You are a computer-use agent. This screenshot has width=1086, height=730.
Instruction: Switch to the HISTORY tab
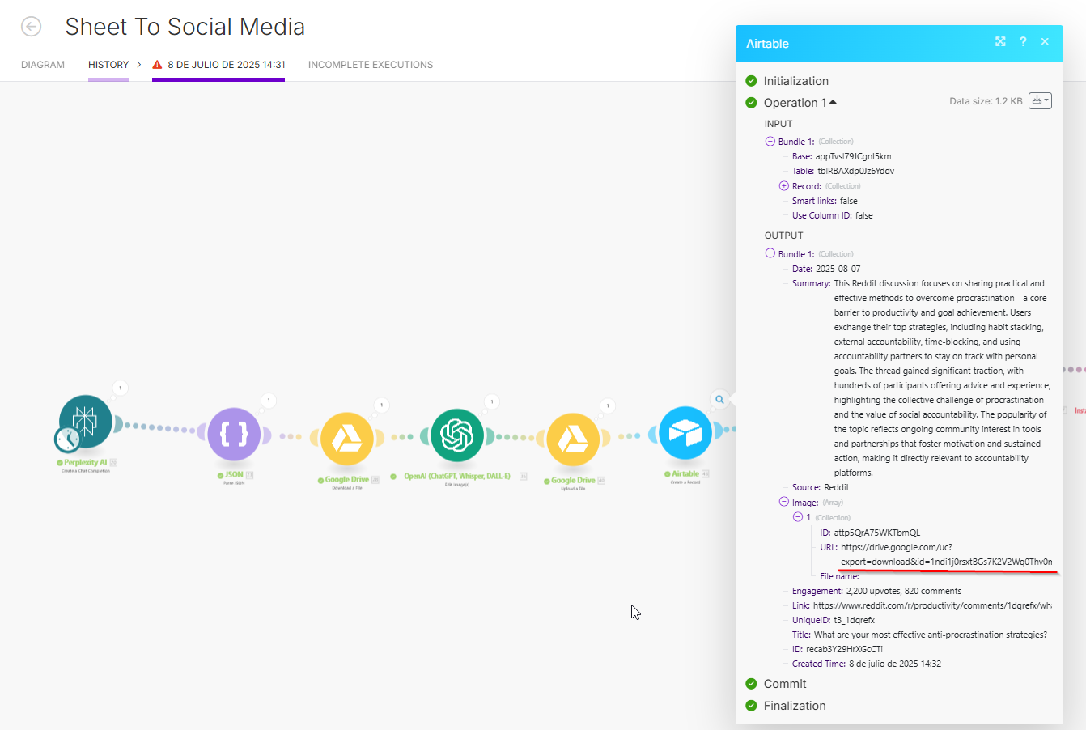[108, 65]
